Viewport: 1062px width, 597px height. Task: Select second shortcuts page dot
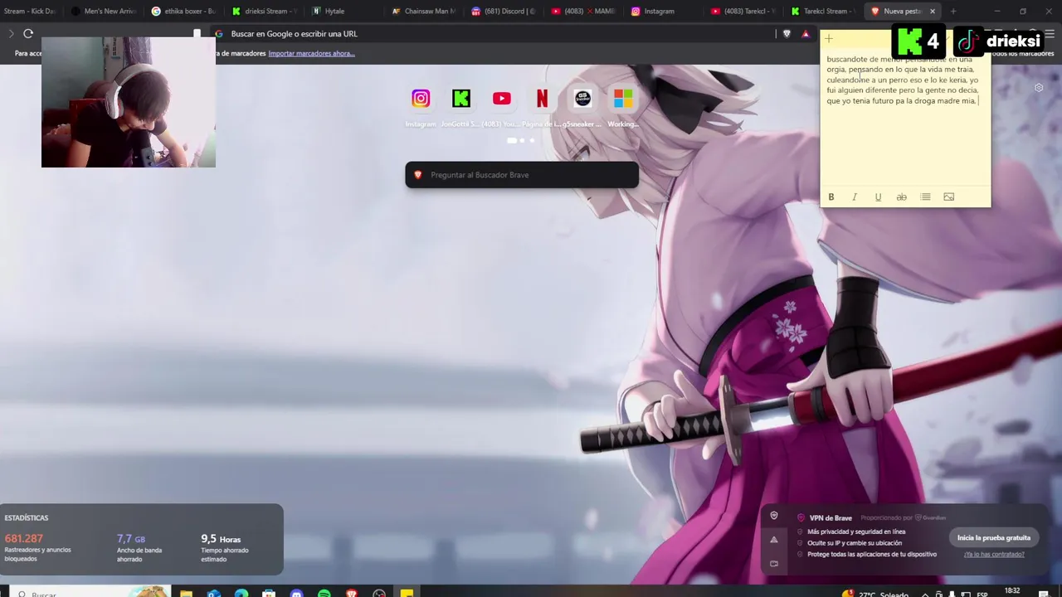click(522, 141)
